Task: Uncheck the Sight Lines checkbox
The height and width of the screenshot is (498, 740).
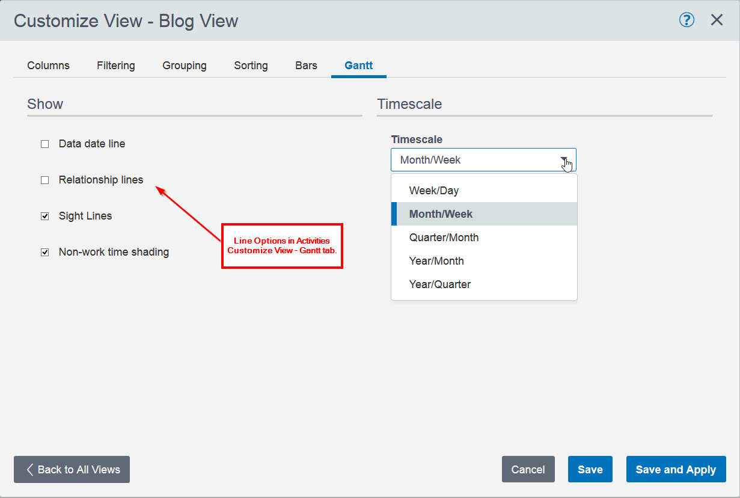Action: point(45,217)
